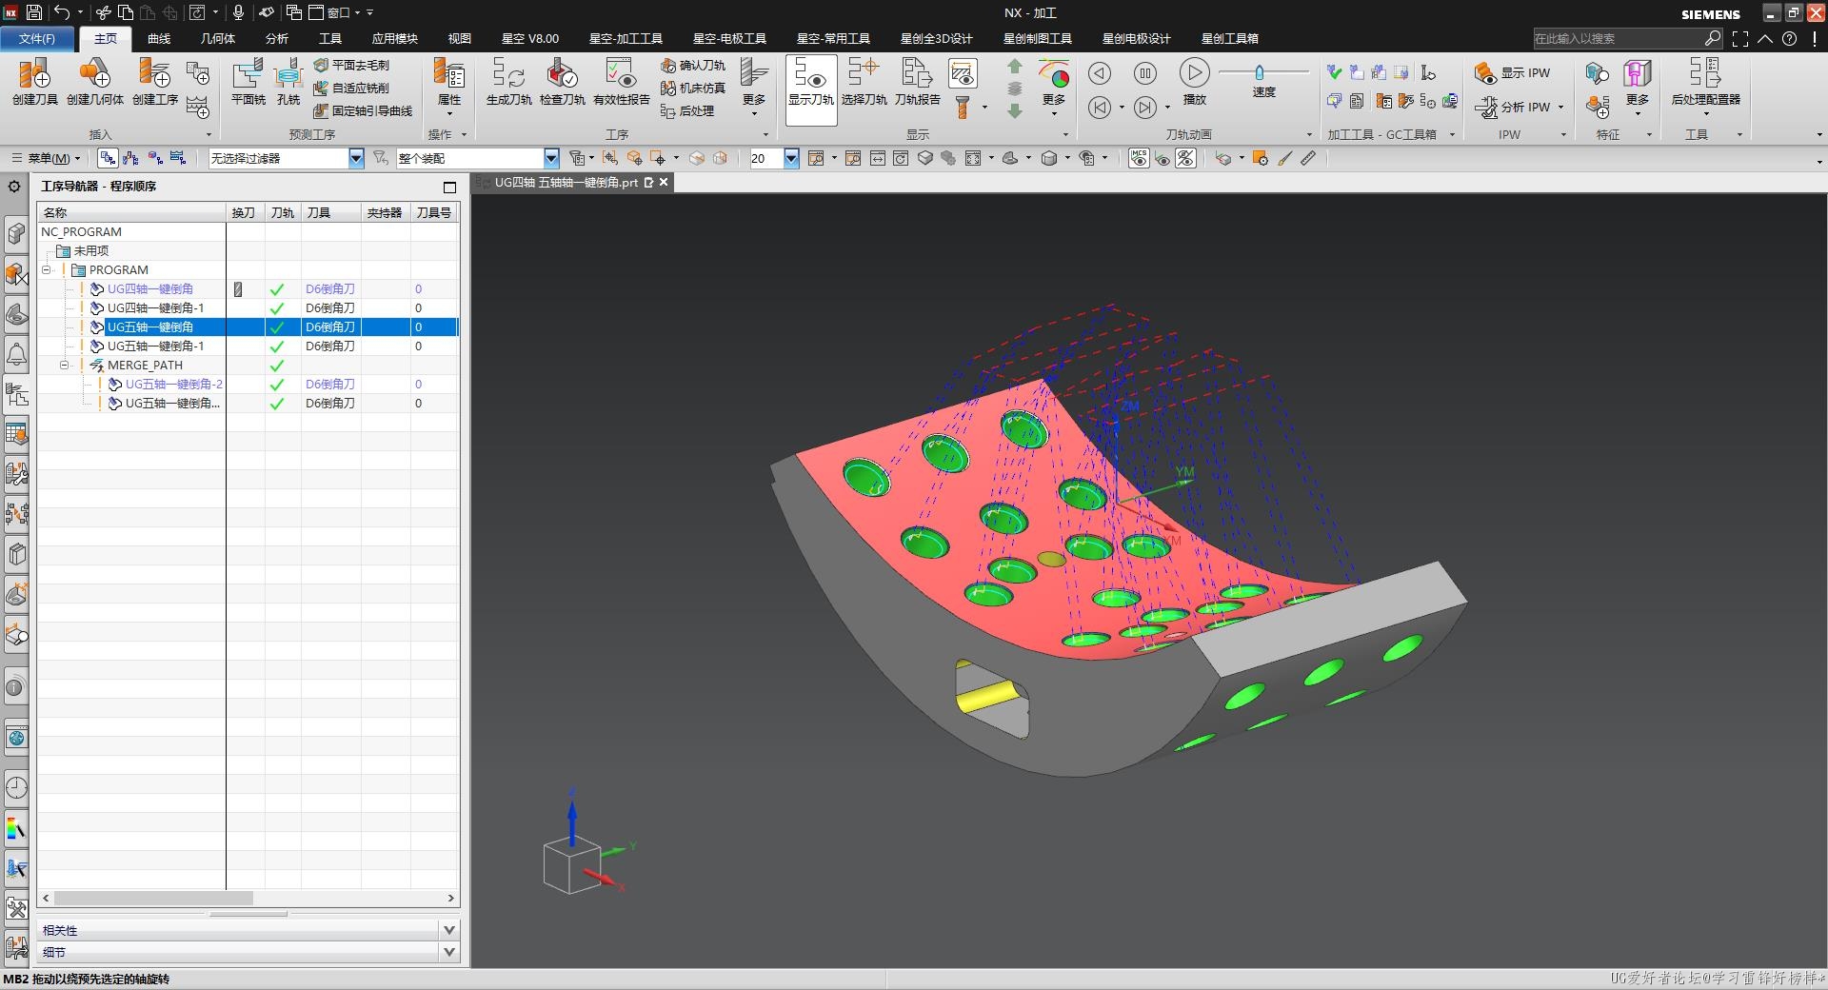Open the help question mark icon
The image size is (1828, 990).
click(x=1789, y=38)
